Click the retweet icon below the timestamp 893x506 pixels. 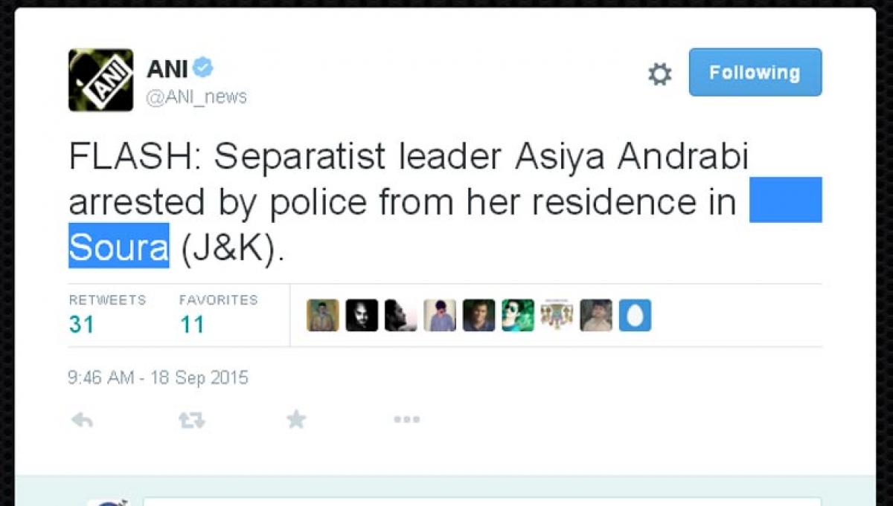coord(191,421)
